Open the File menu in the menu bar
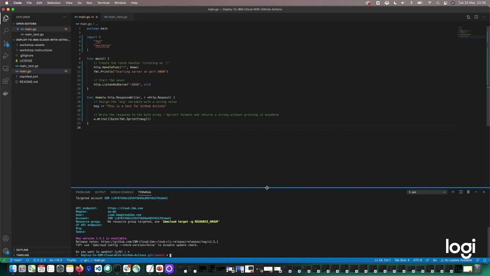Image resolution: width=490 pixels, height=276 pixels. click(x=29, y=3)
